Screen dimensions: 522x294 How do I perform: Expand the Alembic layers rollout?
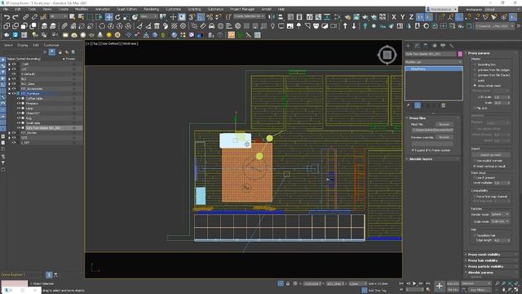point(433,159)
